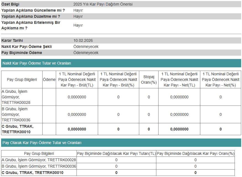Screen dimensions: 242x177
Task: Click the "Dağıtılacak Kar Payı Oranı(%)" column header
Action: [195, 153]
